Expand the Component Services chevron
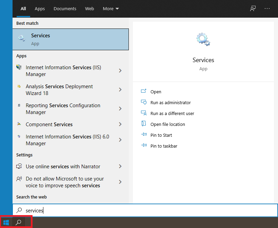 tap(120, 124)
